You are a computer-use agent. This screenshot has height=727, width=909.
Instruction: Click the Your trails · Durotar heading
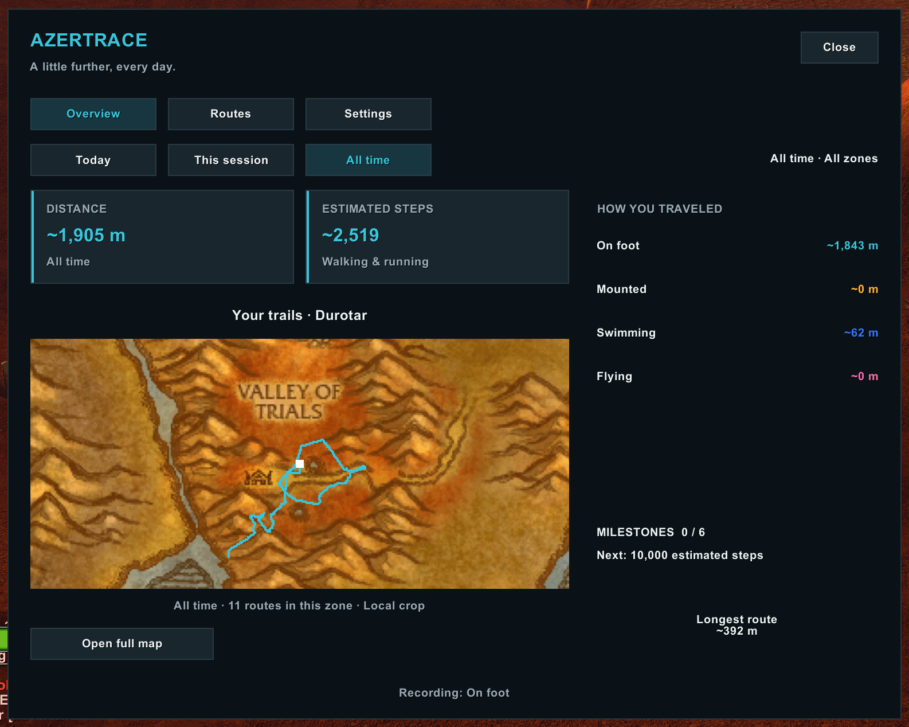click(x=300, y=315)
